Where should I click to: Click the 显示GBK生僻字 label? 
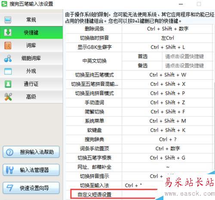(94, 47)
